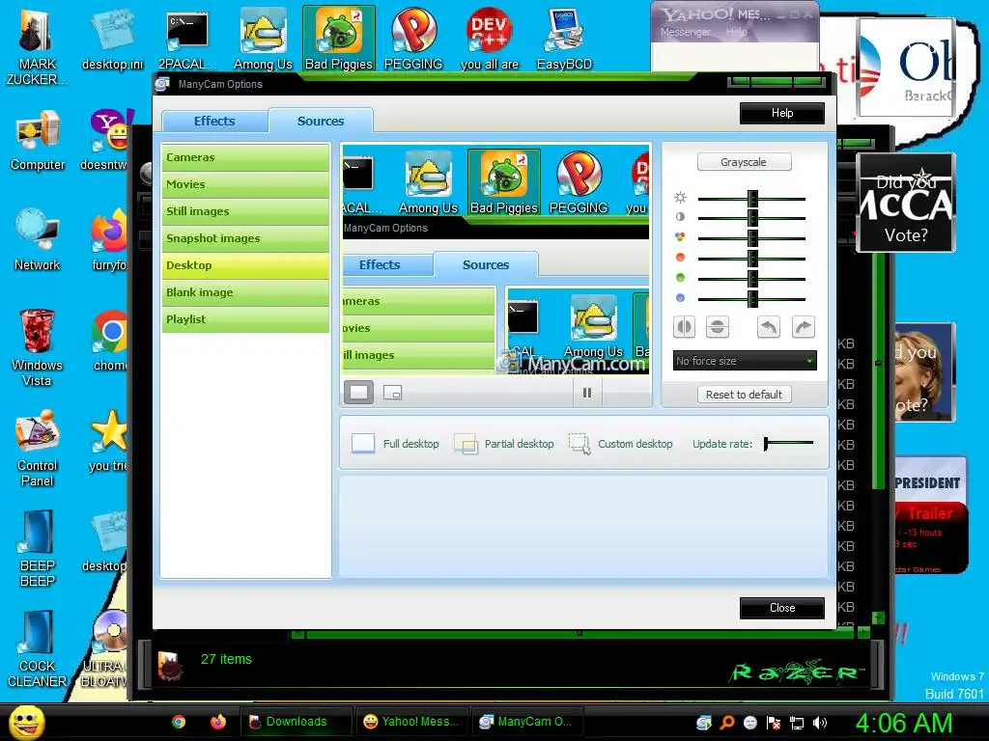This screenshot has height=741, width=989.
Task: Open the Windows Vista recycle bin icon
Action: [x=38, y=347]
